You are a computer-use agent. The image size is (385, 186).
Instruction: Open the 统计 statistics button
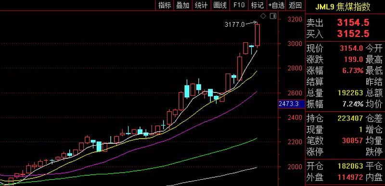pyautogui.click(x=201, y=5)
